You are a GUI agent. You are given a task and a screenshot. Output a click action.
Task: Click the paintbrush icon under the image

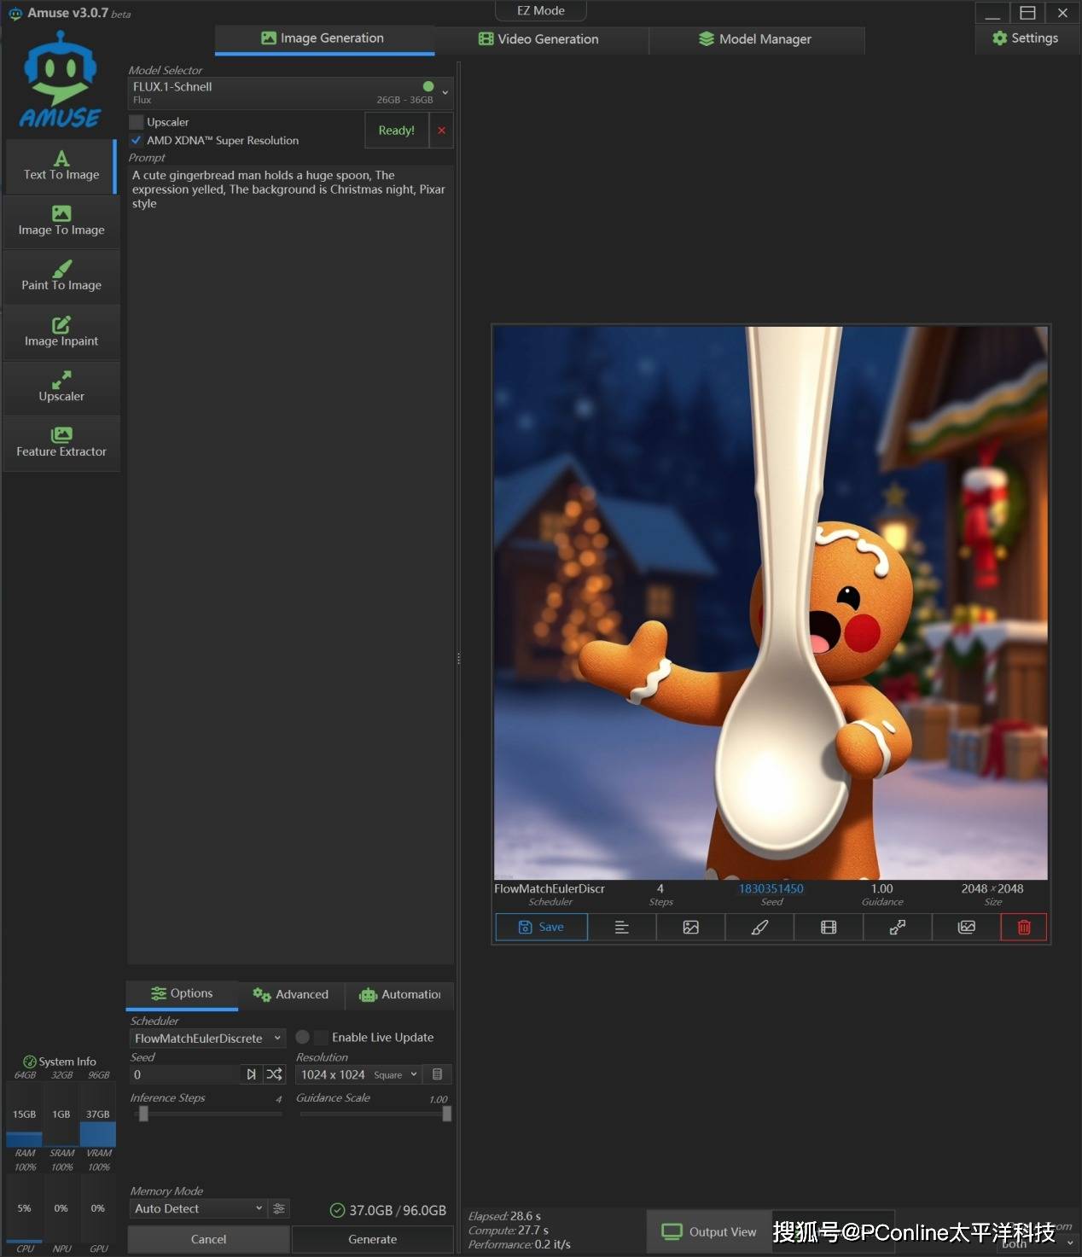759,927
